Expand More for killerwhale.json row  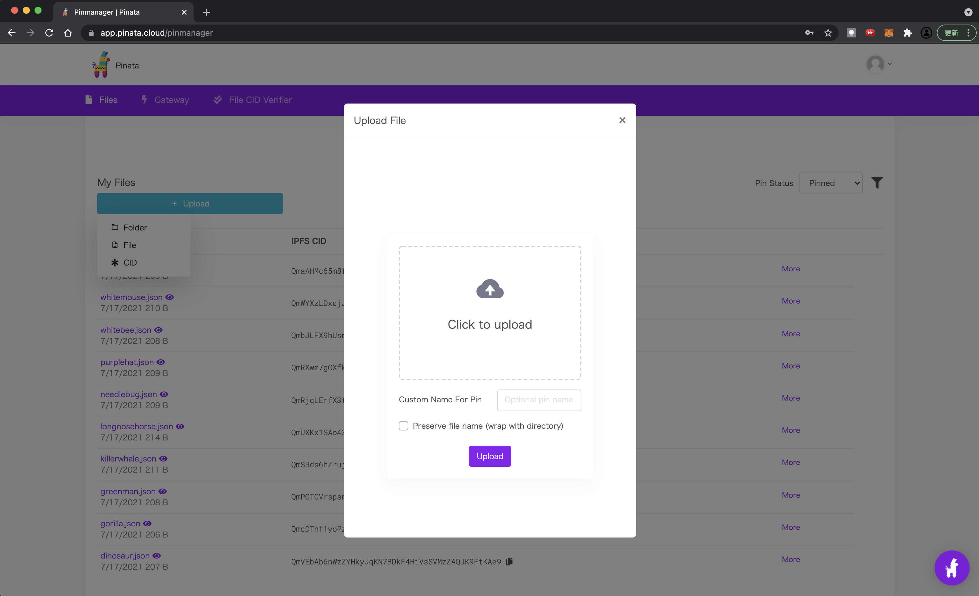(791, 462)
